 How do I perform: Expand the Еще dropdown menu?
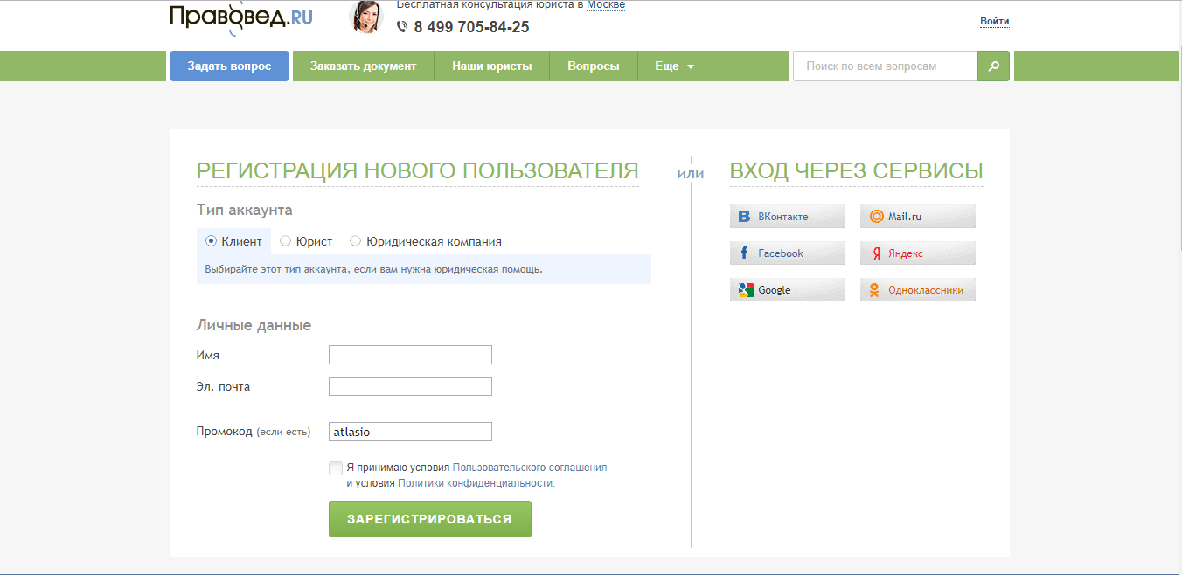click(674, 66)
